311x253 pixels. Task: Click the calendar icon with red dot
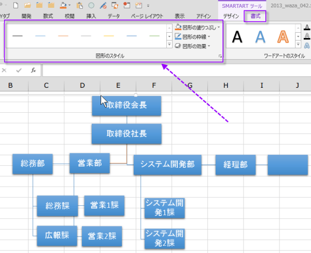click(x=127, y=5)
